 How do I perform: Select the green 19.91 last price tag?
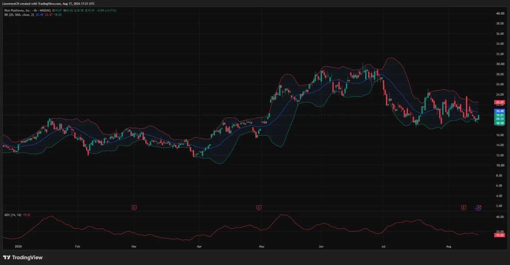[500, 115]
